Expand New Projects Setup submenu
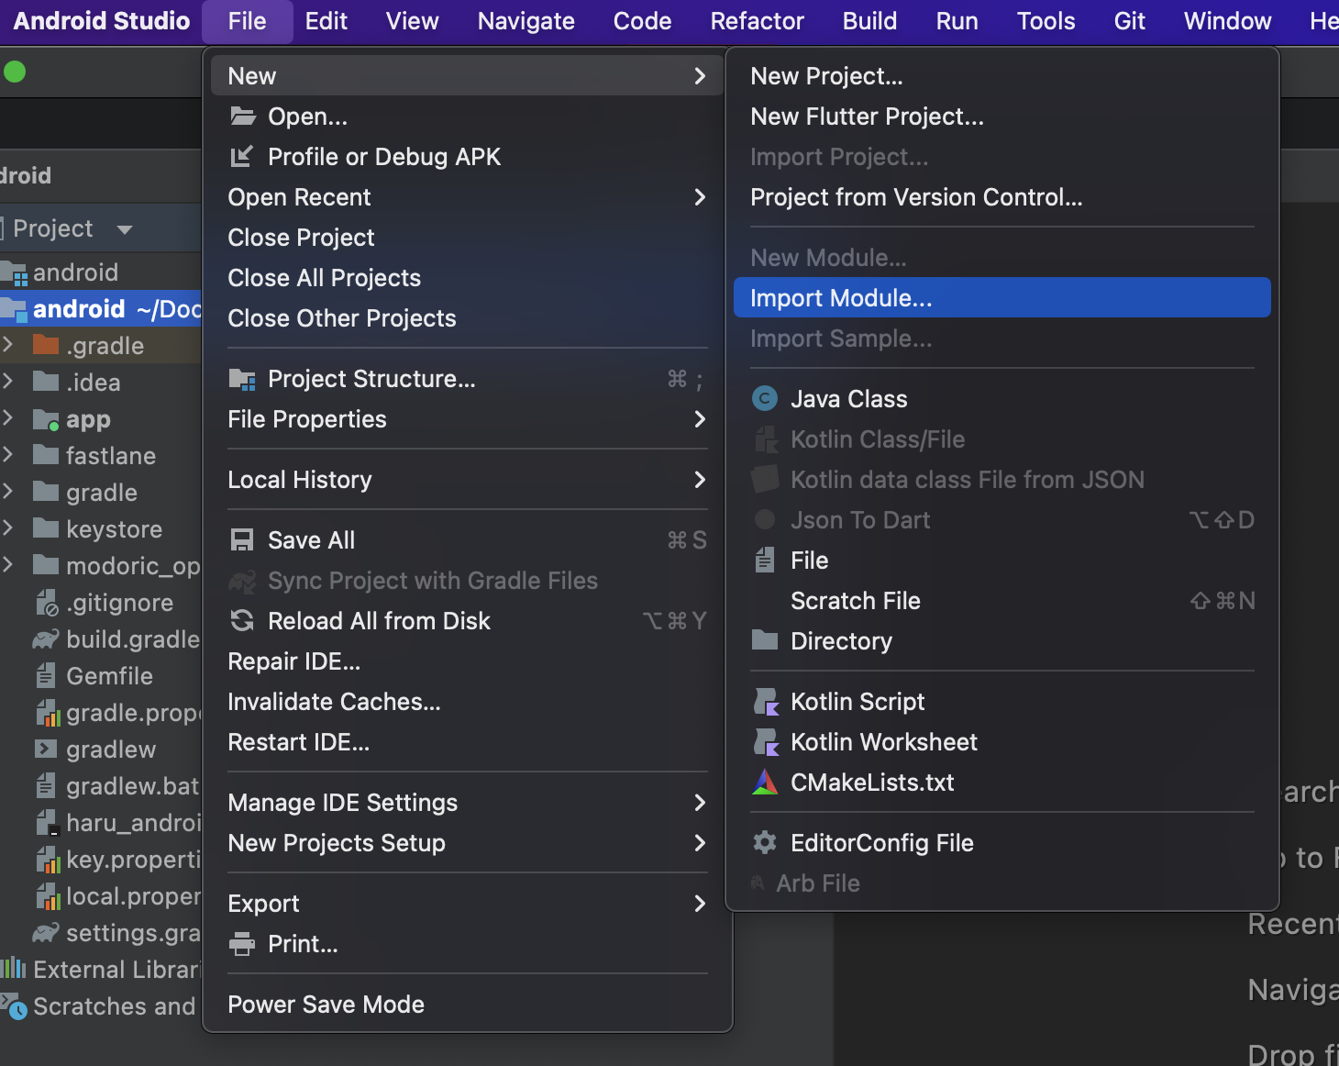Image resolution: width=1339 pixels, height=1066 pixels. [468, 843]
